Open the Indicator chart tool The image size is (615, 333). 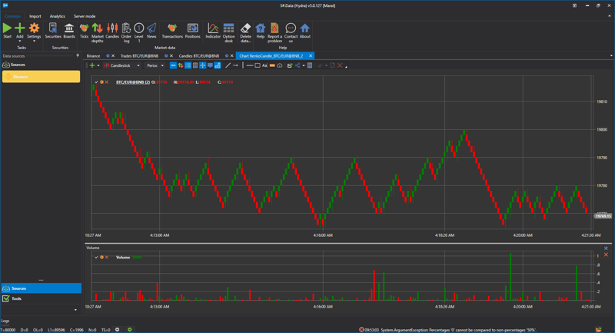(212, 30)
